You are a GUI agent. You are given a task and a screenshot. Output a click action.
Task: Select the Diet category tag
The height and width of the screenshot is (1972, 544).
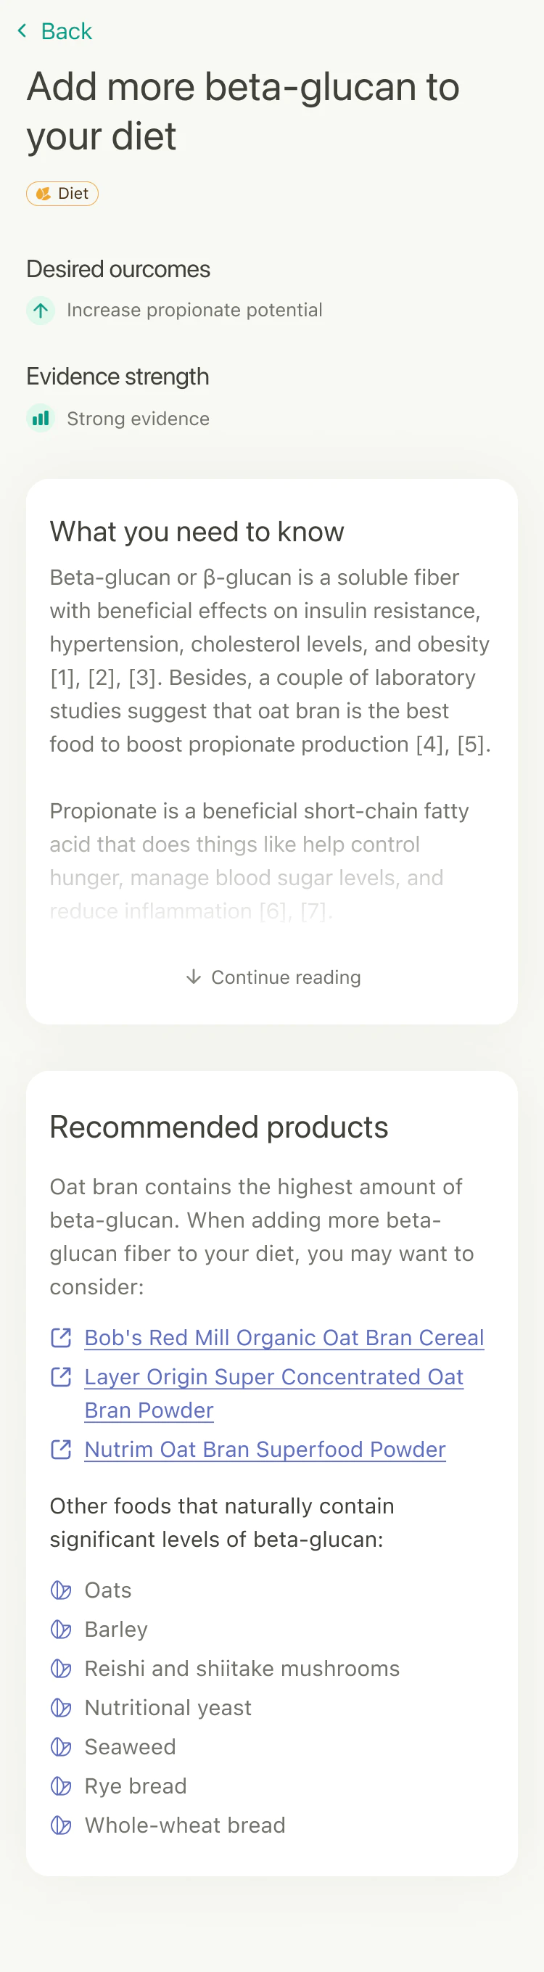(x=62, y=194)
